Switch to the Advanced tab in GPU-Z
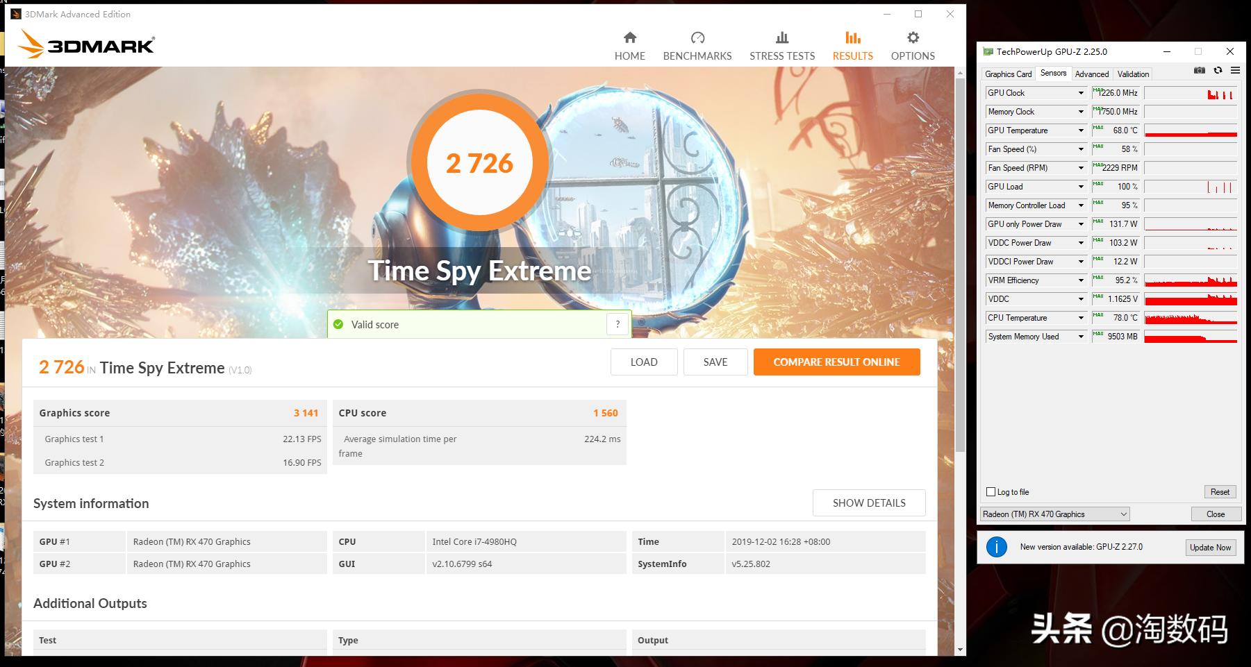 pyautogui.click(x=1092, y=74)
